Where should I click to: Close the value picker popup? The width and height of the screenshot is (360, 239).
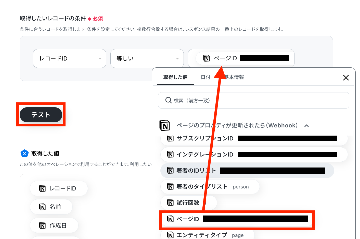click(346, 78)
